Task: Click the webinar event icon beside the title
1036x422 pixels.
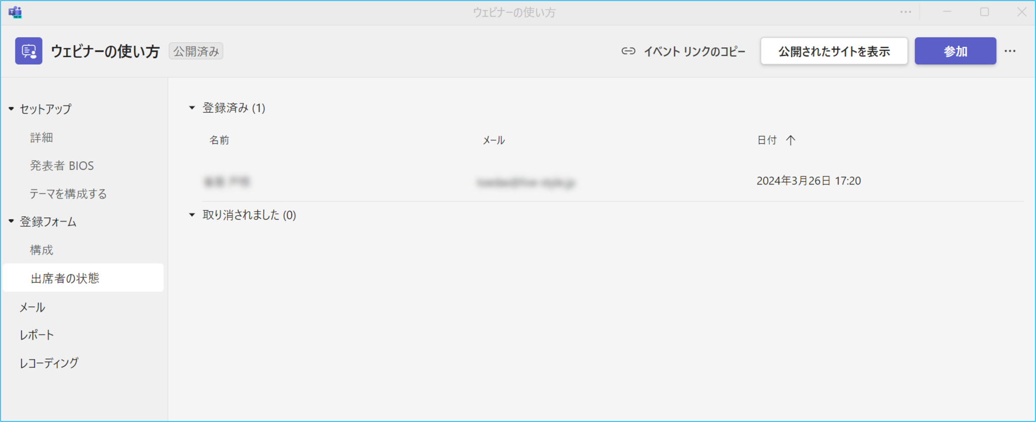Action: click(x=29, y=51)
